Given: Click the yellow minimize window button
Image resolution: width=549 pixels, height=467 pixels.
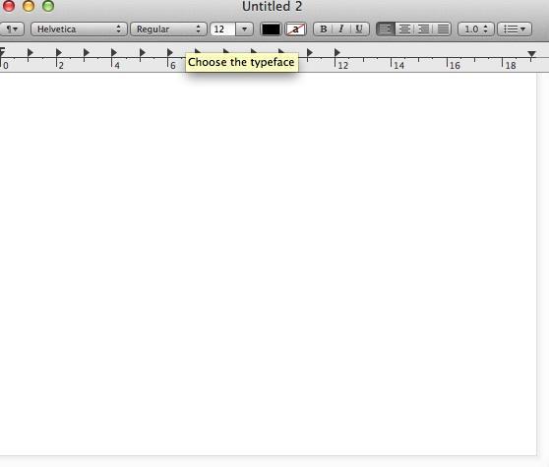Looking at the screenshot, I should 29,6.
